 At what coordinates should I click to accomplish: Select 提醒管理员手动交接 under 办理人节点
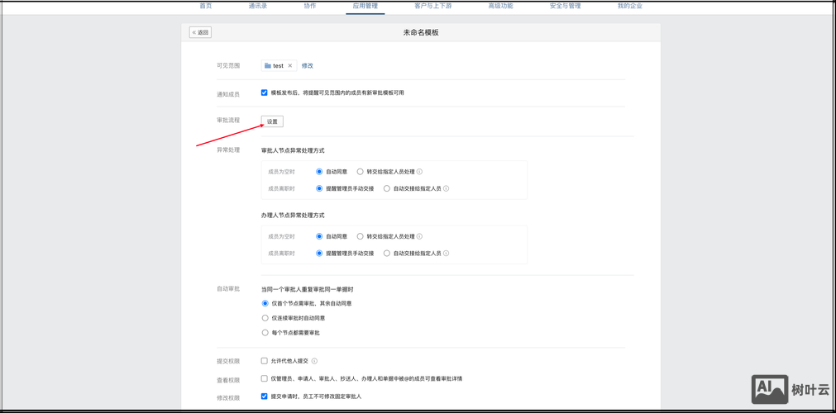(319, 253)
